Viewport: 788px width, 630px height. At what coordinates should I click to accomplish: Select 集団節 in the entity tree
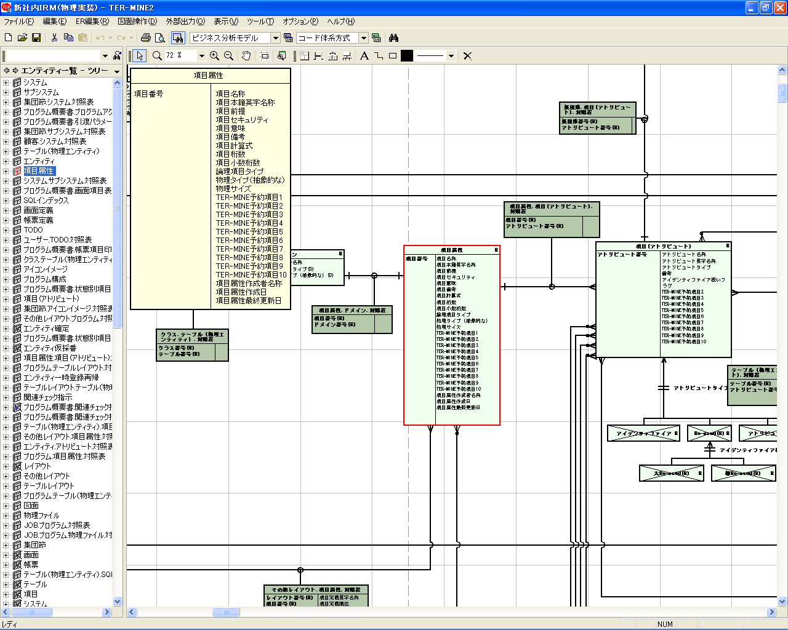click(34, 545)
